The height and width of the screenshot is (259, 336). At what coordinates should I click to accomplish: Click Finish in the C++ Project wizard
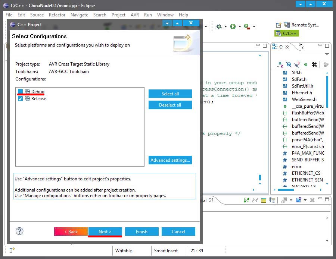coord(141,232)
